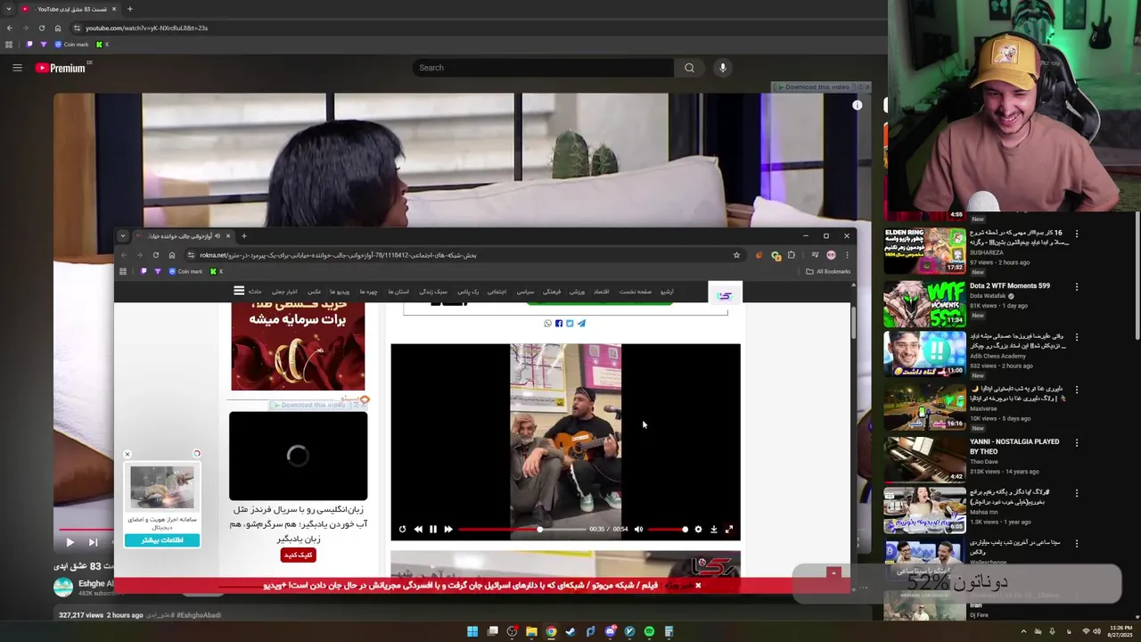1141x642 pixels.
Task: Open the استان ها menu item
Action: point(398,292)
